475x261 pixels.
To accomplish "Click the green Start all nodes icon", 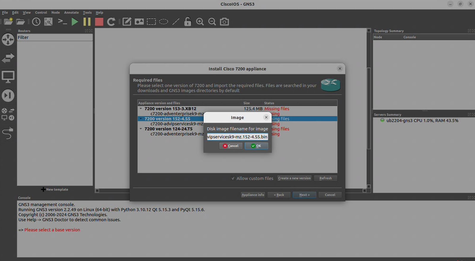I will (x=75, y=22).
